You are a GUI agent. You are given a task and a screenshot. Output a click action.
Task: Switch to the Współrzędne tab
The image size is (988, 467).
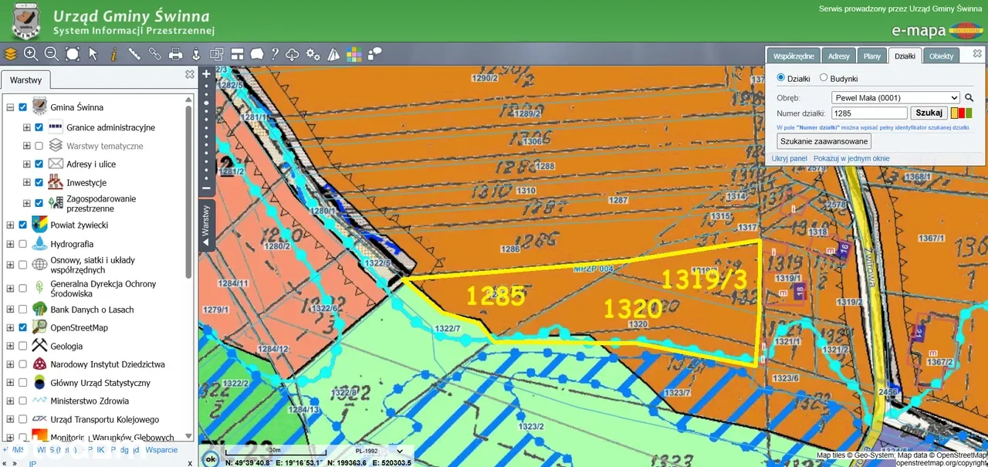(x=793, y=56)
